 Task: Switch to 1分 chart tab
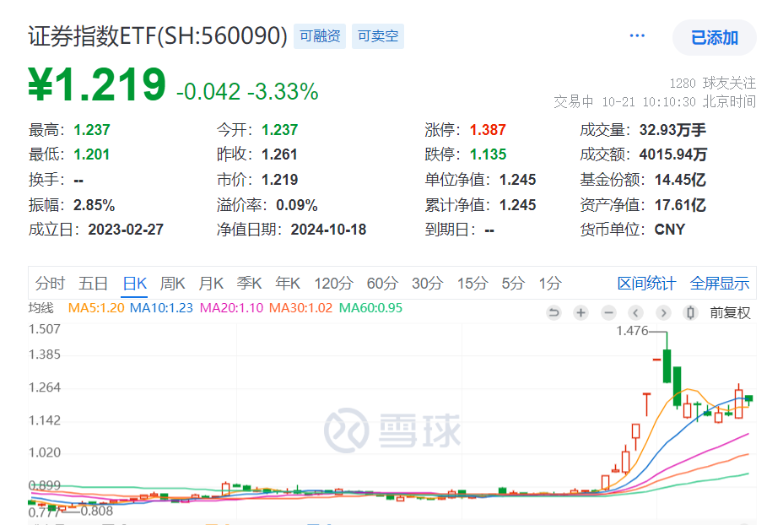pos(550,284)
